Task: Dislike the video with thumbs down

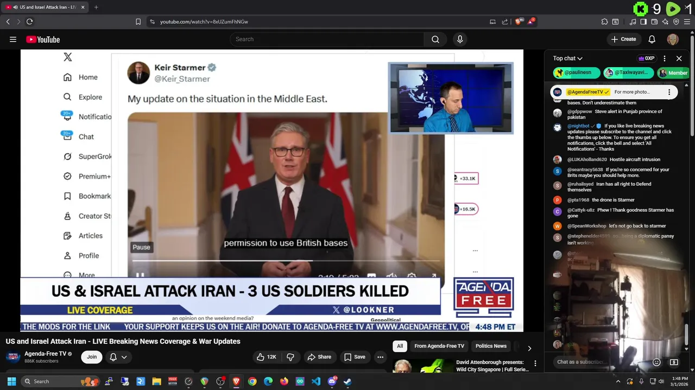Action: pyautogui.click(x=290, y=357)
